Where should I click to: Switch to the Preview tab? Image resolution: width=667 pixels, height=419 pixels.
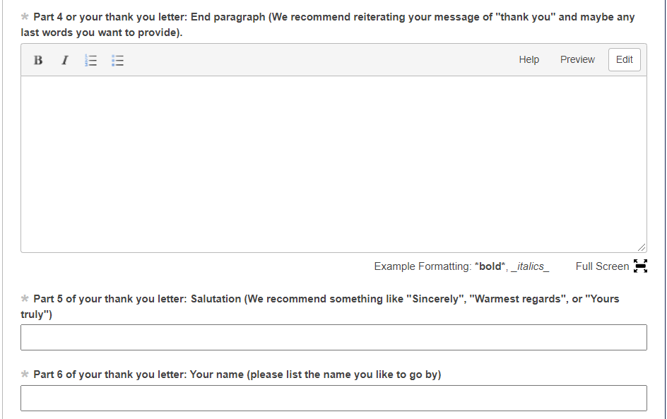pyautogui.click(x=577, y=60)
